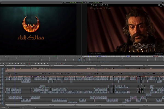Viewport: 164px width, 109px height.
Task: Click the source monitor position bar
Action: (41, 56)
